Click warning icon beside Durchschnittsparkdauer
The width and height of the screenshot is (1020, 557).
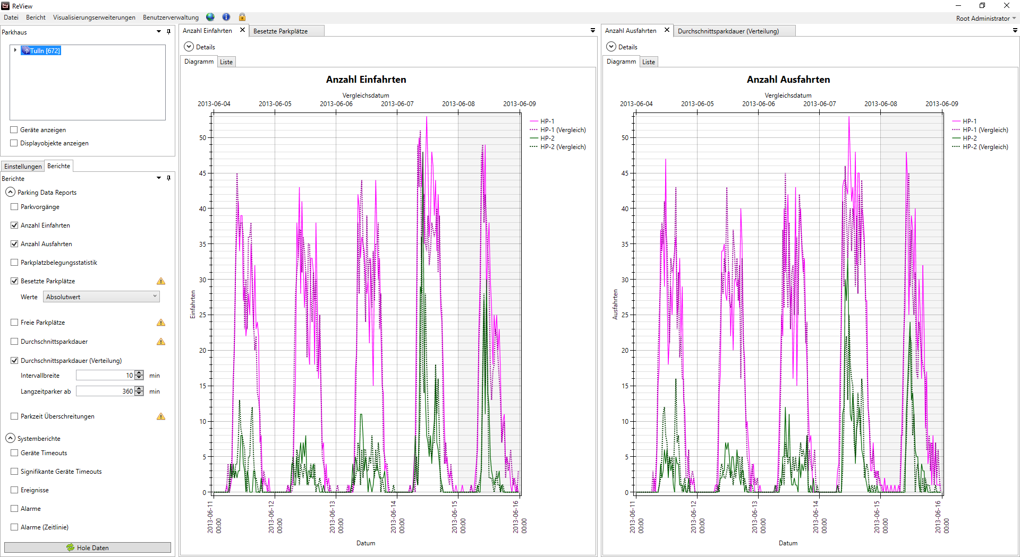click(161, 342)
